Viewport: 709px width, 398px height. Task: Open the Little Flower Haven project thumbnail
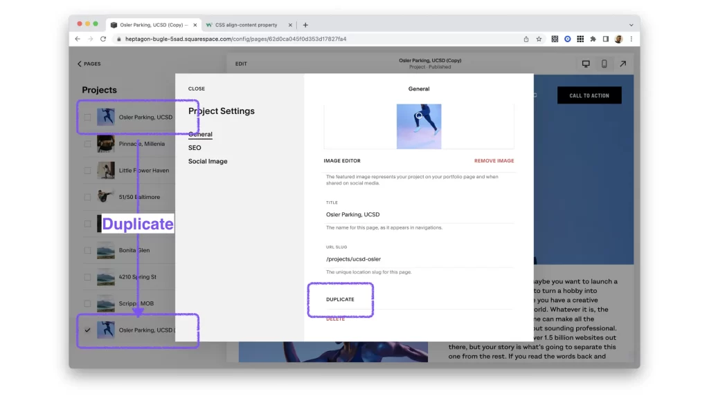click(x=106, y=171)
